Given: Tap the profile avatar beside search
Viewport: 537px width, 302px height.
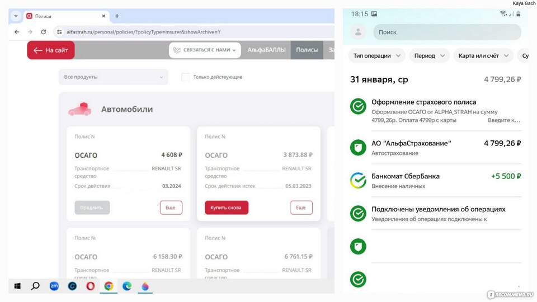Looking at the screenshot, I should [358, 32].
